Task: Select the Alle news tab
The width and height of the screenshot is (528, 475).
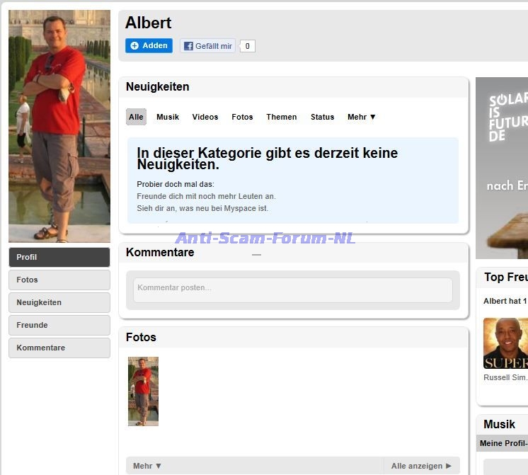Action: click(x=136, y=117)
